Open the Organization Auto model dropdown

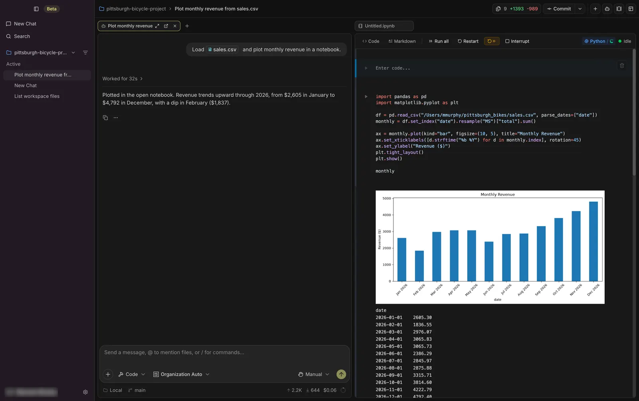181,374
